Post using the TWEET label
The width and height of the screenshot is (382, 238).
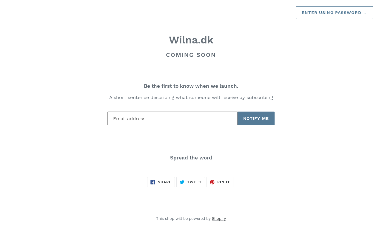click(194, 182)
